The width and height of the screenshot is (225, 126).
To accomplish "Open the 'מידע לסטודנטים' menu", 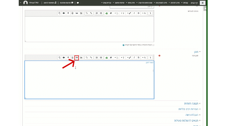I will click(161, 3).
